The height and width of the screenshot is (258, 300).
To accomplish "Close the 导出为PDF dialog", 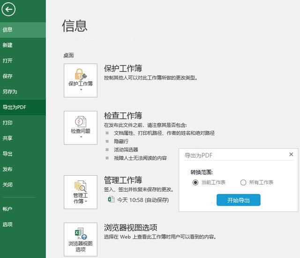I will pyautogui.click(x=291, y=154).
